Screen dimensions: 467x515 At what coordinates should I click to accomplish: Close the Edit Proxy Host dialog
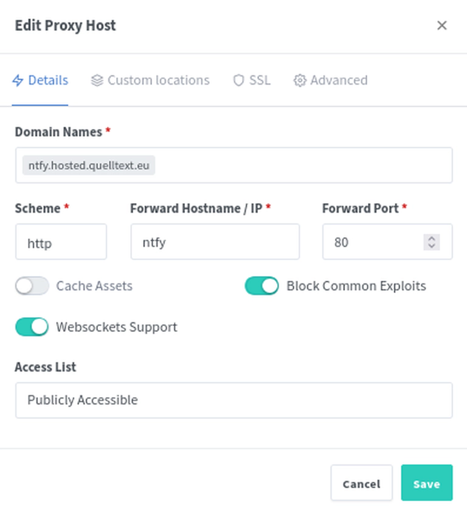[x=441, y=26]
